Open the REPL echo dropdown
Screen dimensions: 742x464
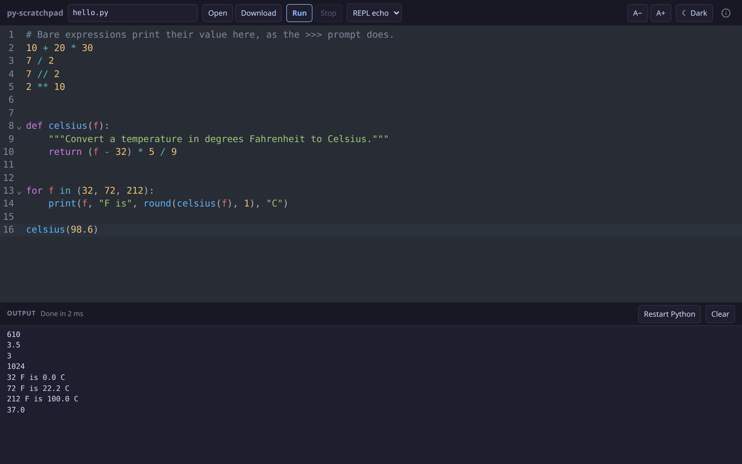(374, 13)
